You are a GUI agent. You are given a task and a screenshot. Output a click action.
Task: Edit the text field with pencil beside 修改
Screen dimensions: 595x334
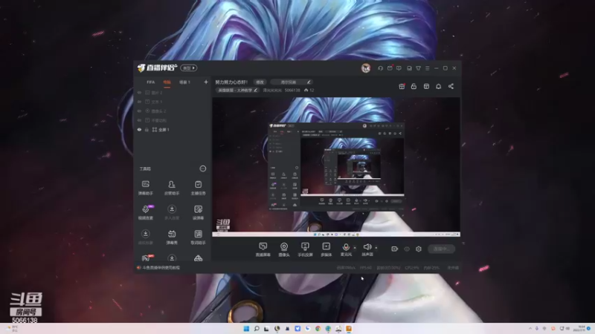click(x=291, y=82)
